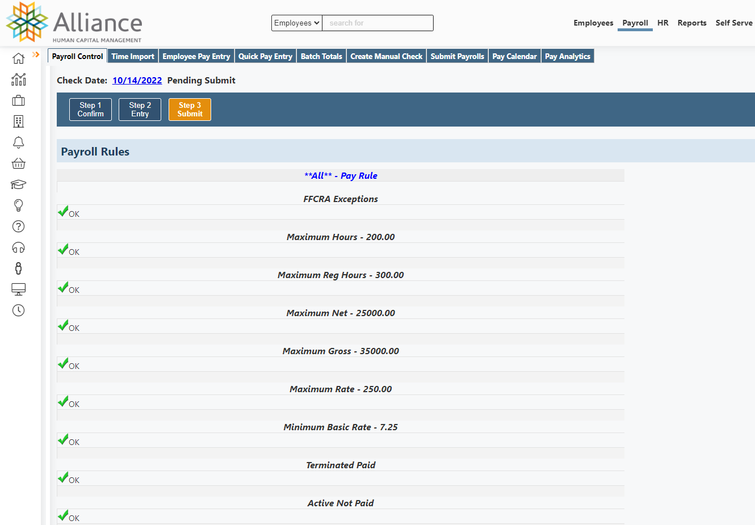Screen dimensions: 755x525
Task: Click green checkmark under Minimum Basic Rate
Action: tap(63, 440)
